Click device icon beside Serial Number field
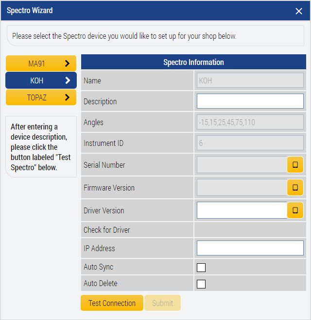 point(295,165)
